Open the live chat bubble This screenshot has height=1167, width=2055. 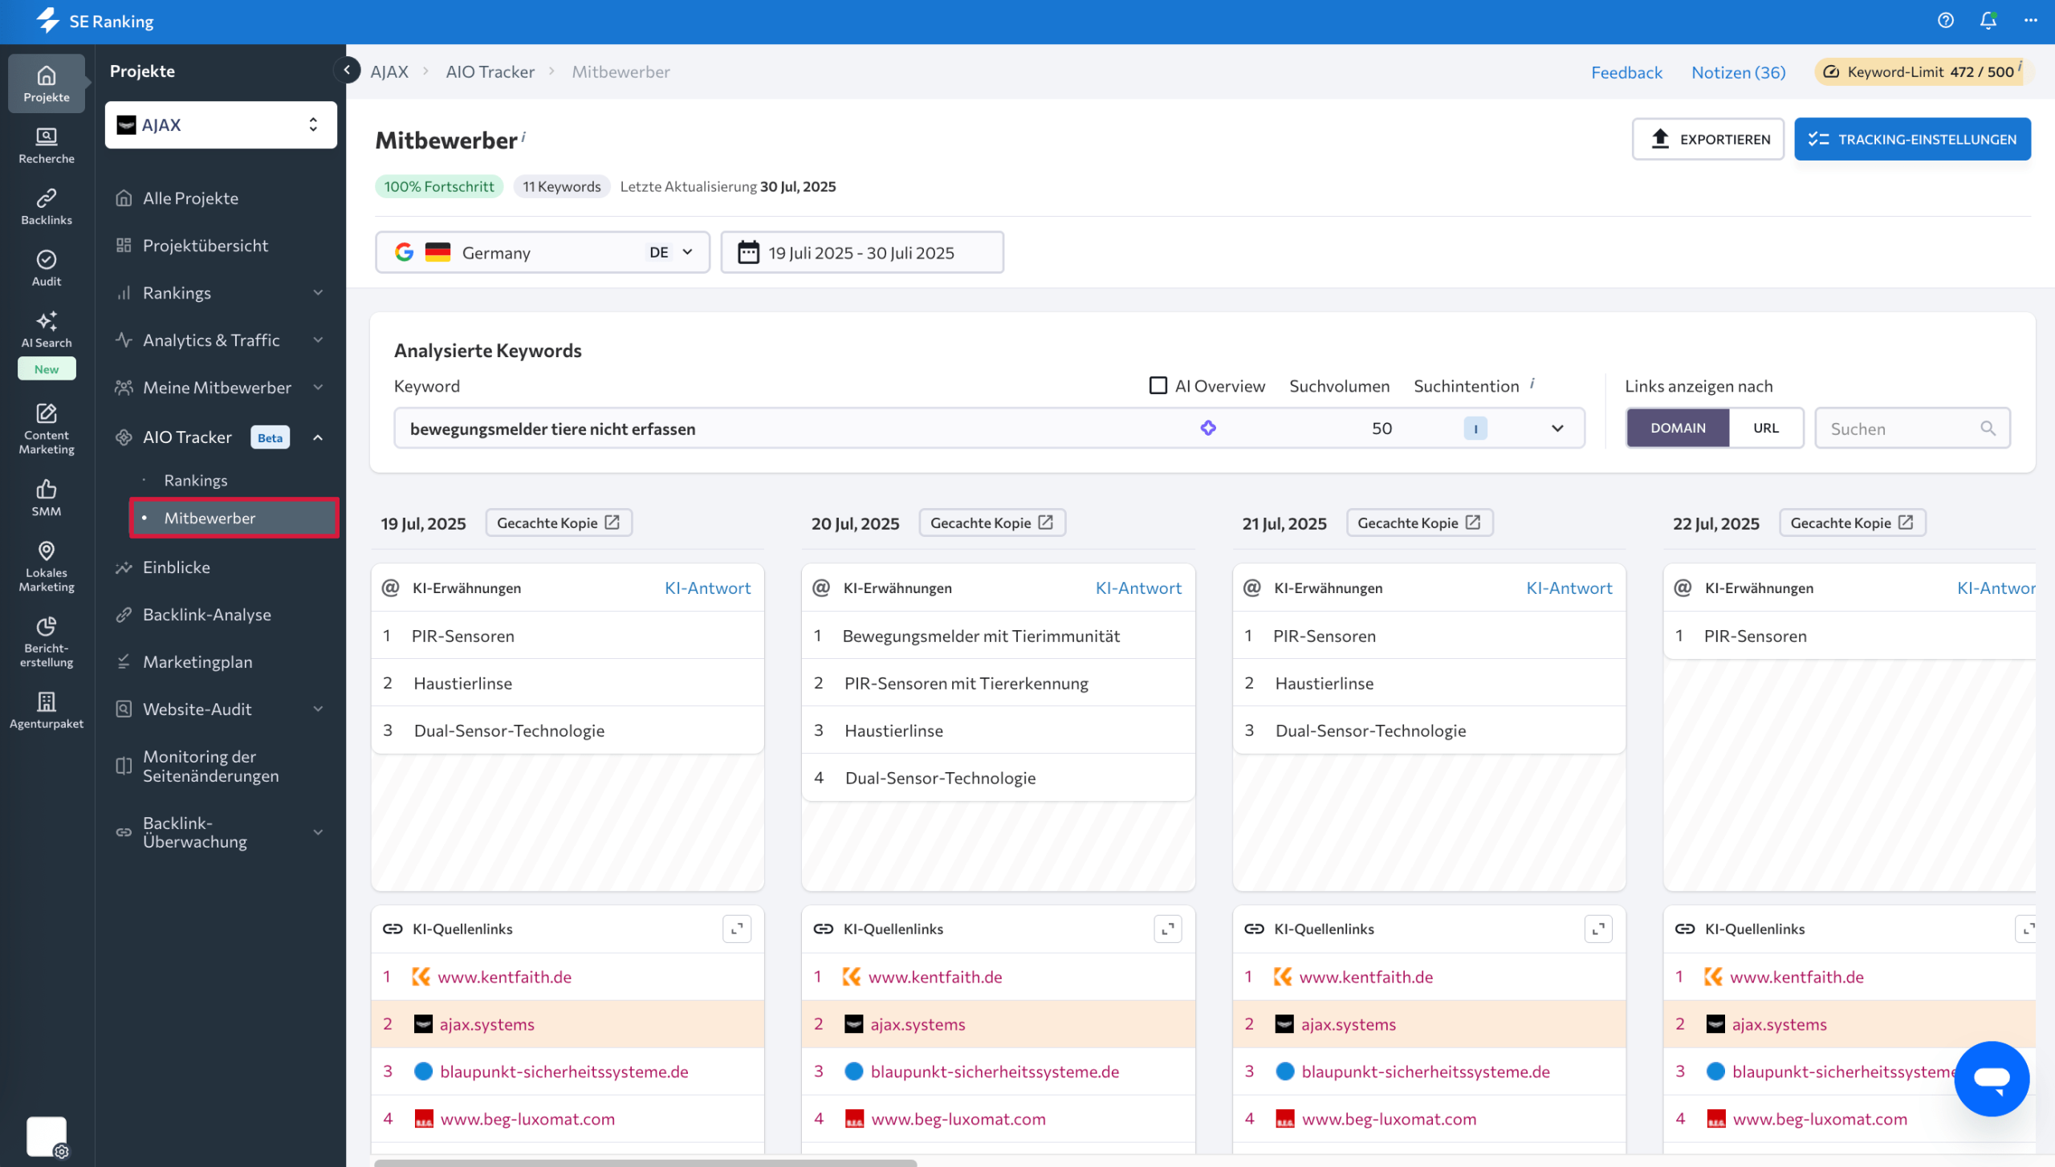[1992, 1078]
